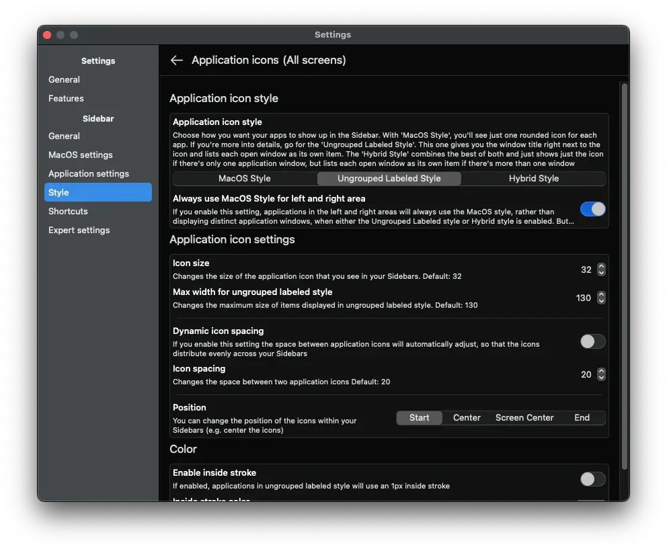Go back using the left arrow icon
The width and height of the screenshot is (667, 551).
[x=177, y=60]
